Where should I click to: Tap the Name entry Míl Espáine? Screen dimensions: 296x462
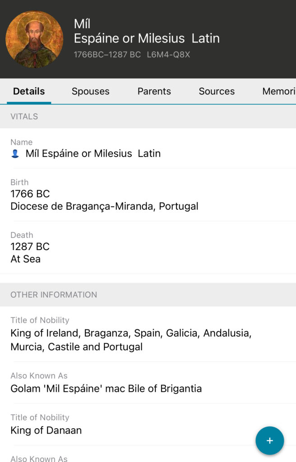[92, 153]
